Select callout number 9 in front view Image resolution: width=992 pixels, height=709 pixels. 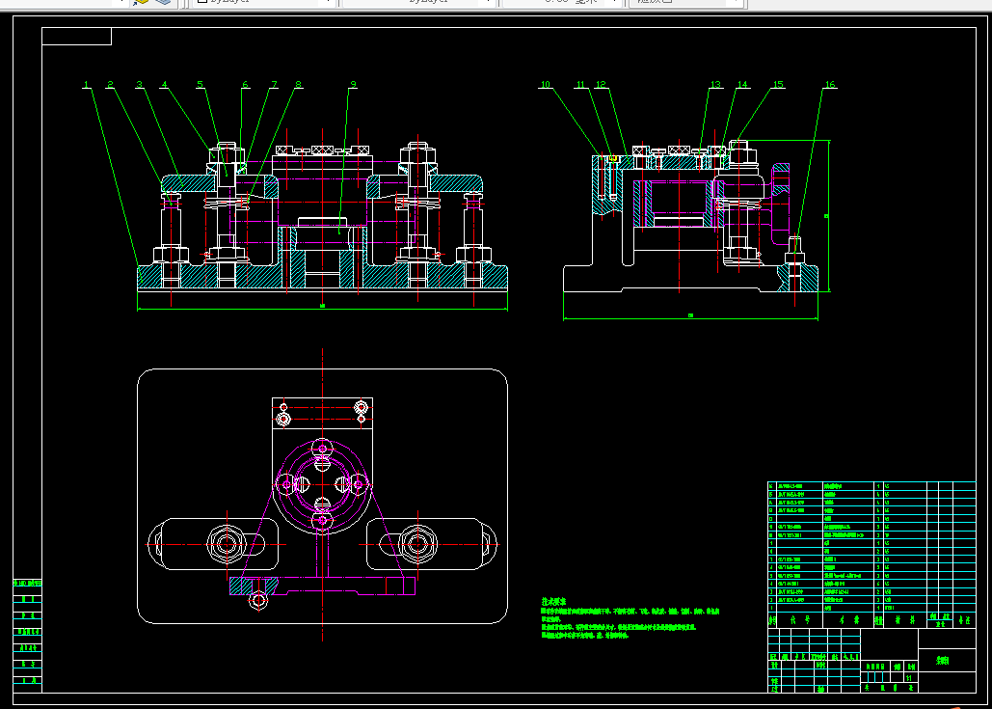(353, 86)
